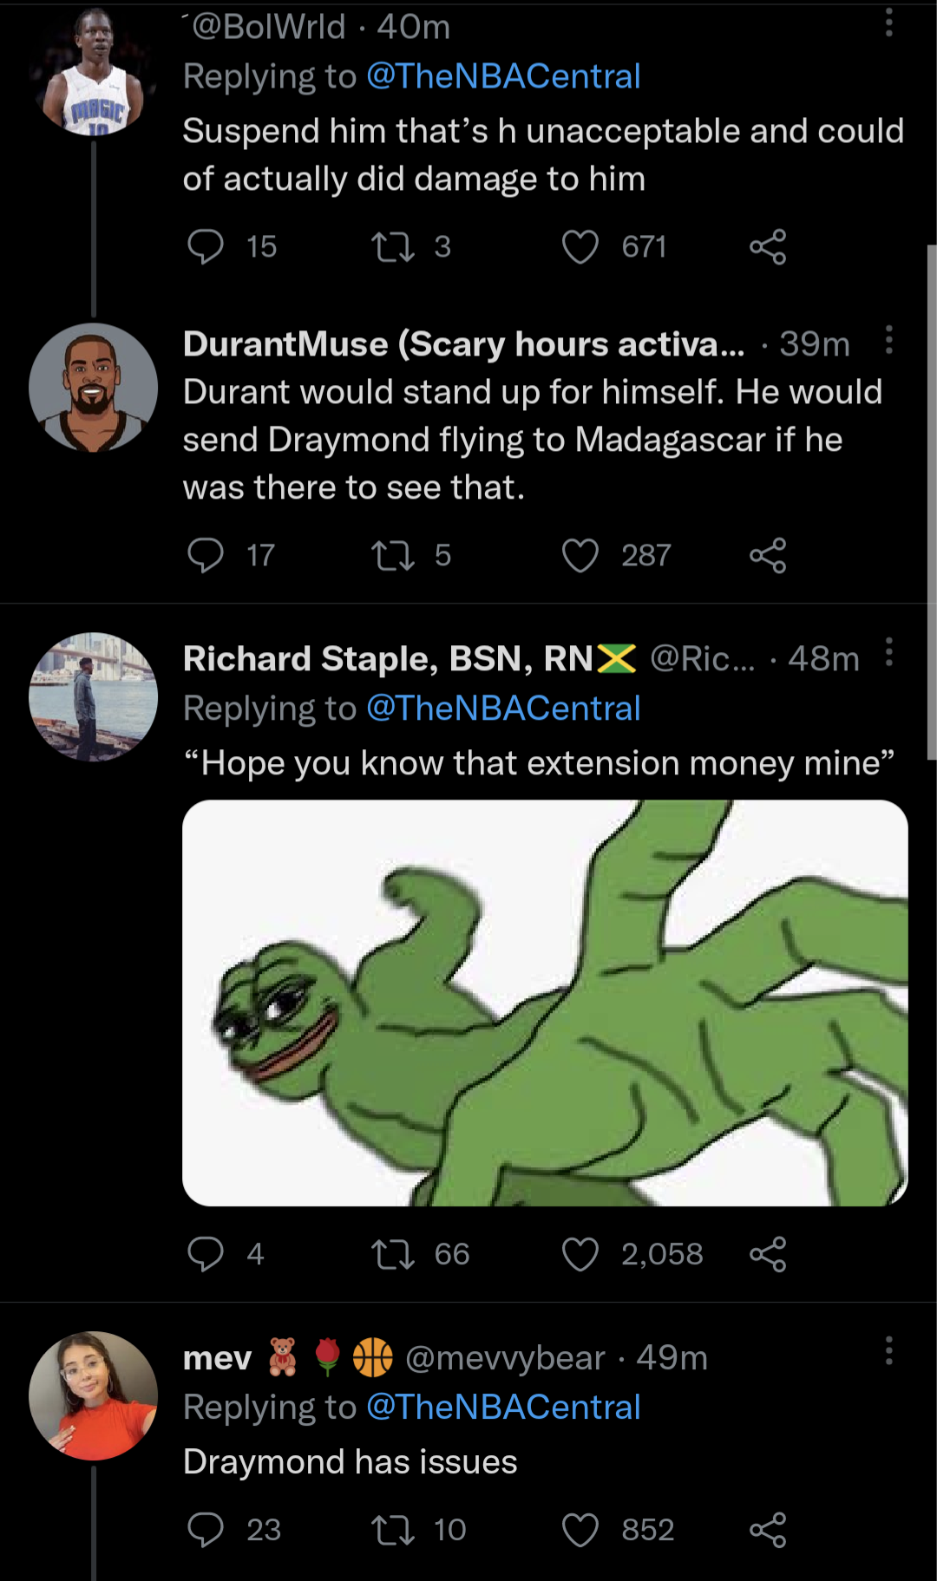Like the BolWrld reply with 671 likes
The image size is (937, 1581).
[580, 247]
